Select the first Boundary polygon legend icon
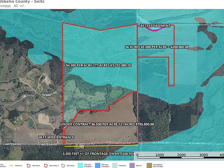 [x=29, y=166]
